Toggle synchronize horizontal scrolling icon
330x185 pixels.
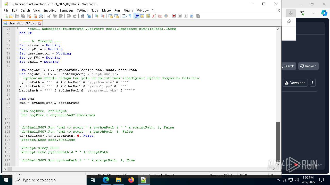tap(117, 16)
